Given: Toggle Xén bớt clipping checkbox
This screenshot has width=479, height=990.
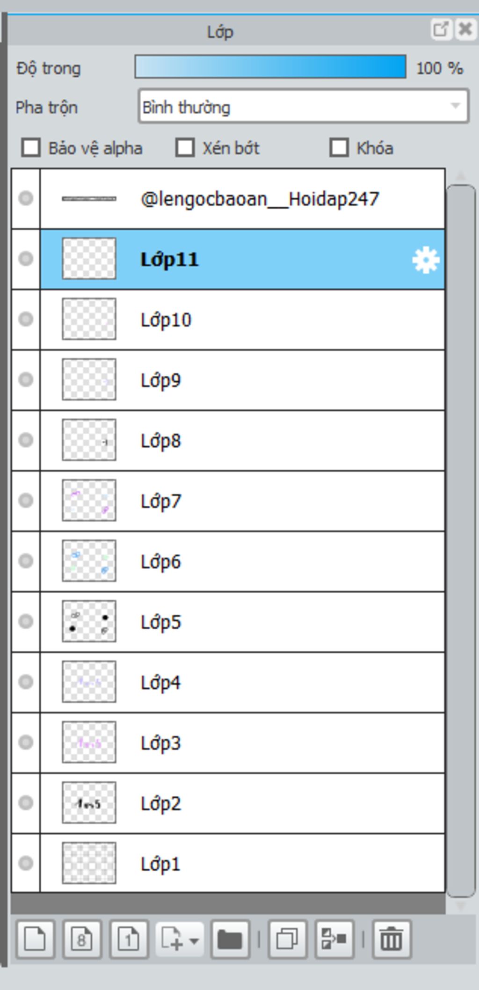Looking at the screenshot, I should click(185, 148).
